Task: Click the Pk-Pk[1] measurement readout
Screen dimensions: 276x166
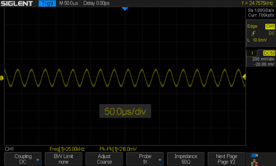Action: (x=118, y=149)
